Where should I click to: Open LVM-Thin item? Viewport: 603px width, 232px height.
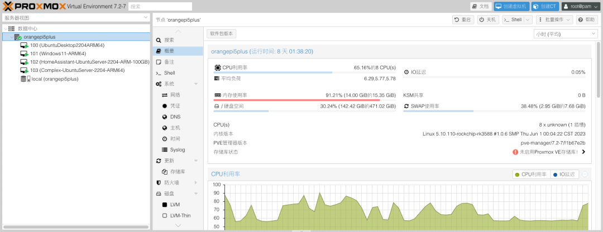178,215
